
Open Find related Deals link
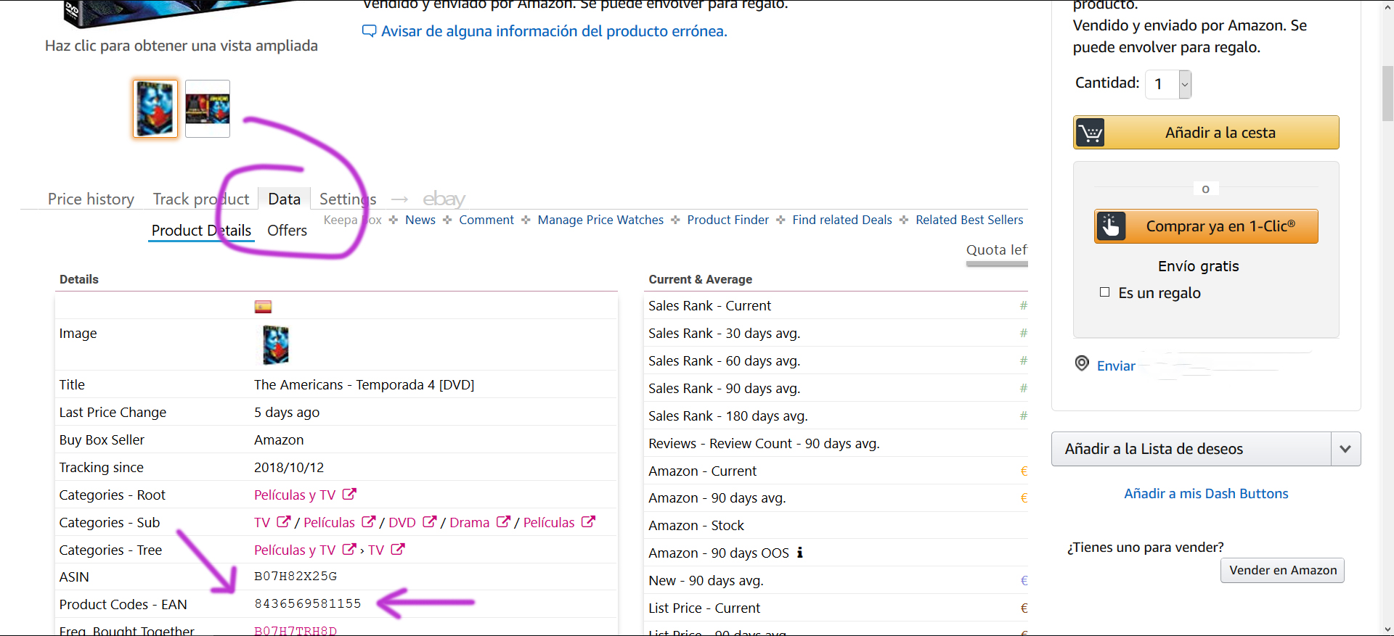(842, 220)
